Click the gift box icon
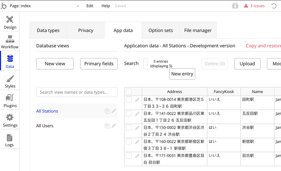Image resolution: width=281 pixels, height=171 pixels. click(235, 6)
